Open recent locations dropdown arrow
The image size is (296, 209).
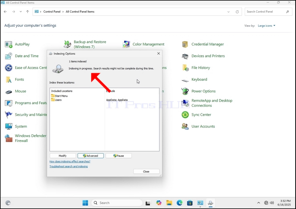coord(20,12)
